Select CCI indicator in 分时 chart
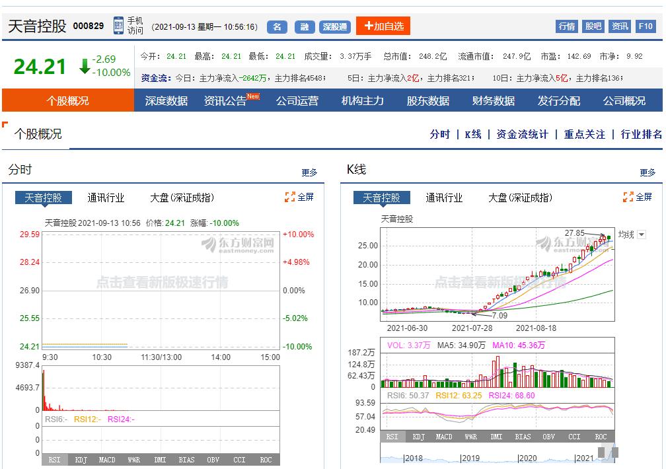 click(x=239, y=460)
